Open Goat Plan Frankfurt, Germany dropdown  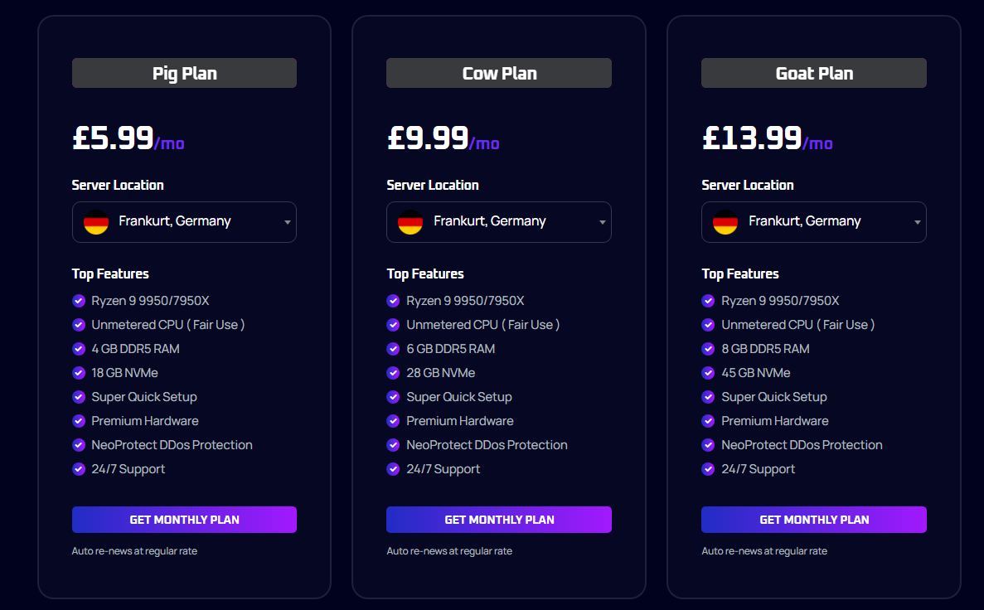coord(813,222)
